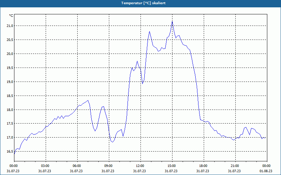Click the 20,0 y-axis label
The image size is (281, 175).
(10, 54)
